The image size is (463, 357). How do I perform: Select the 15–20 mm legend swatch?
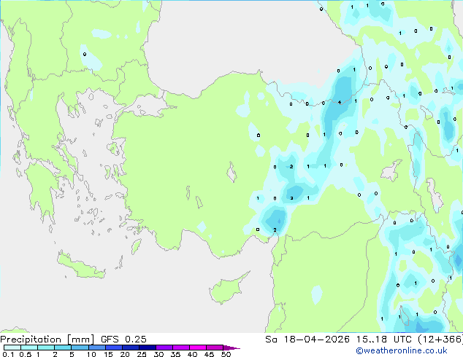coord(114,348)
